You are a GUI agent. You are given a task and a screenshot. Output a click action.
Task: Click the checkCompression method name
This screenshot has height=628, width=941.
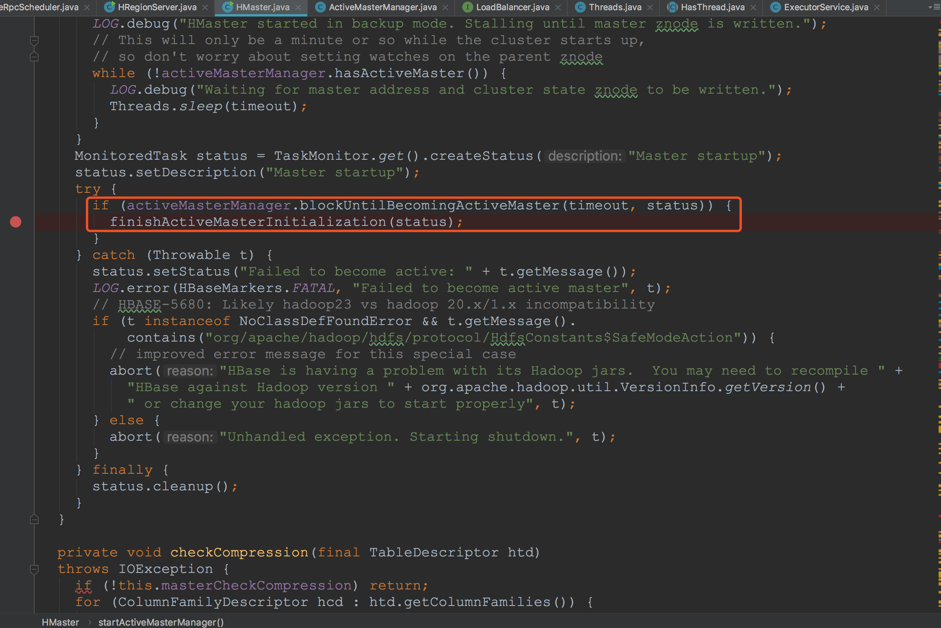pos(239,553)
